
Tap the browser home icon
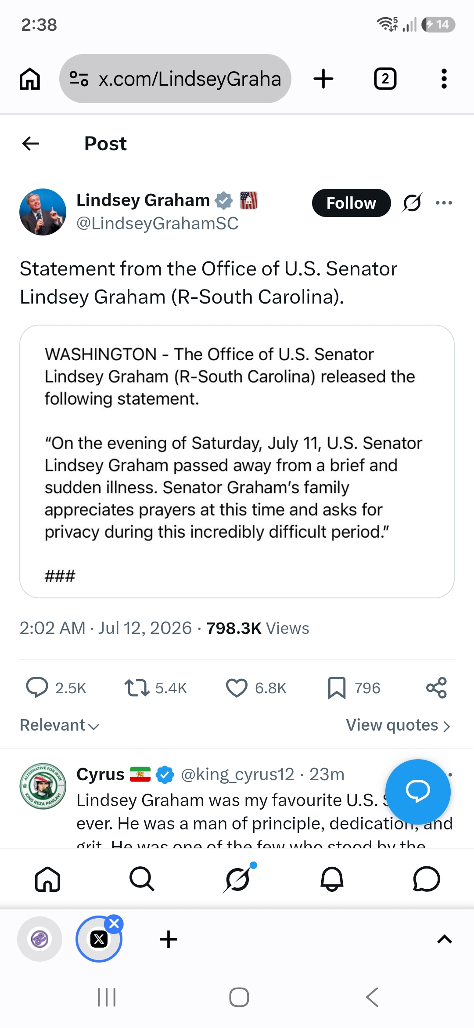[x=30, y=79]
